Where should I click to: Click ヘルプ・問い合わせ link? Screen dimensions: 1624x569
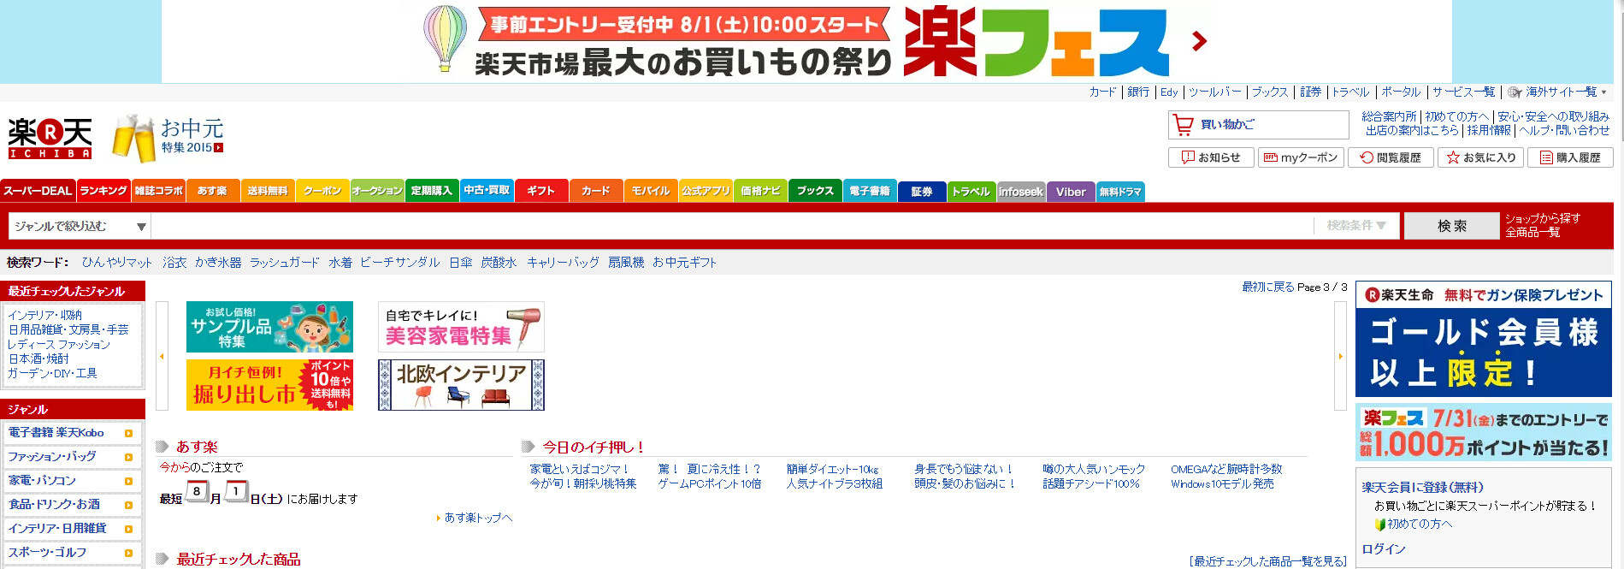1564,130
